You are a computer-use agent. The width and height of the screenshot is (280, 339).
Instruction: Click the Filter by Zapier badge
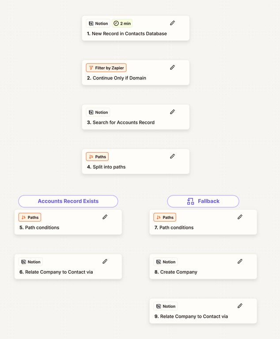tap(106, 68)
